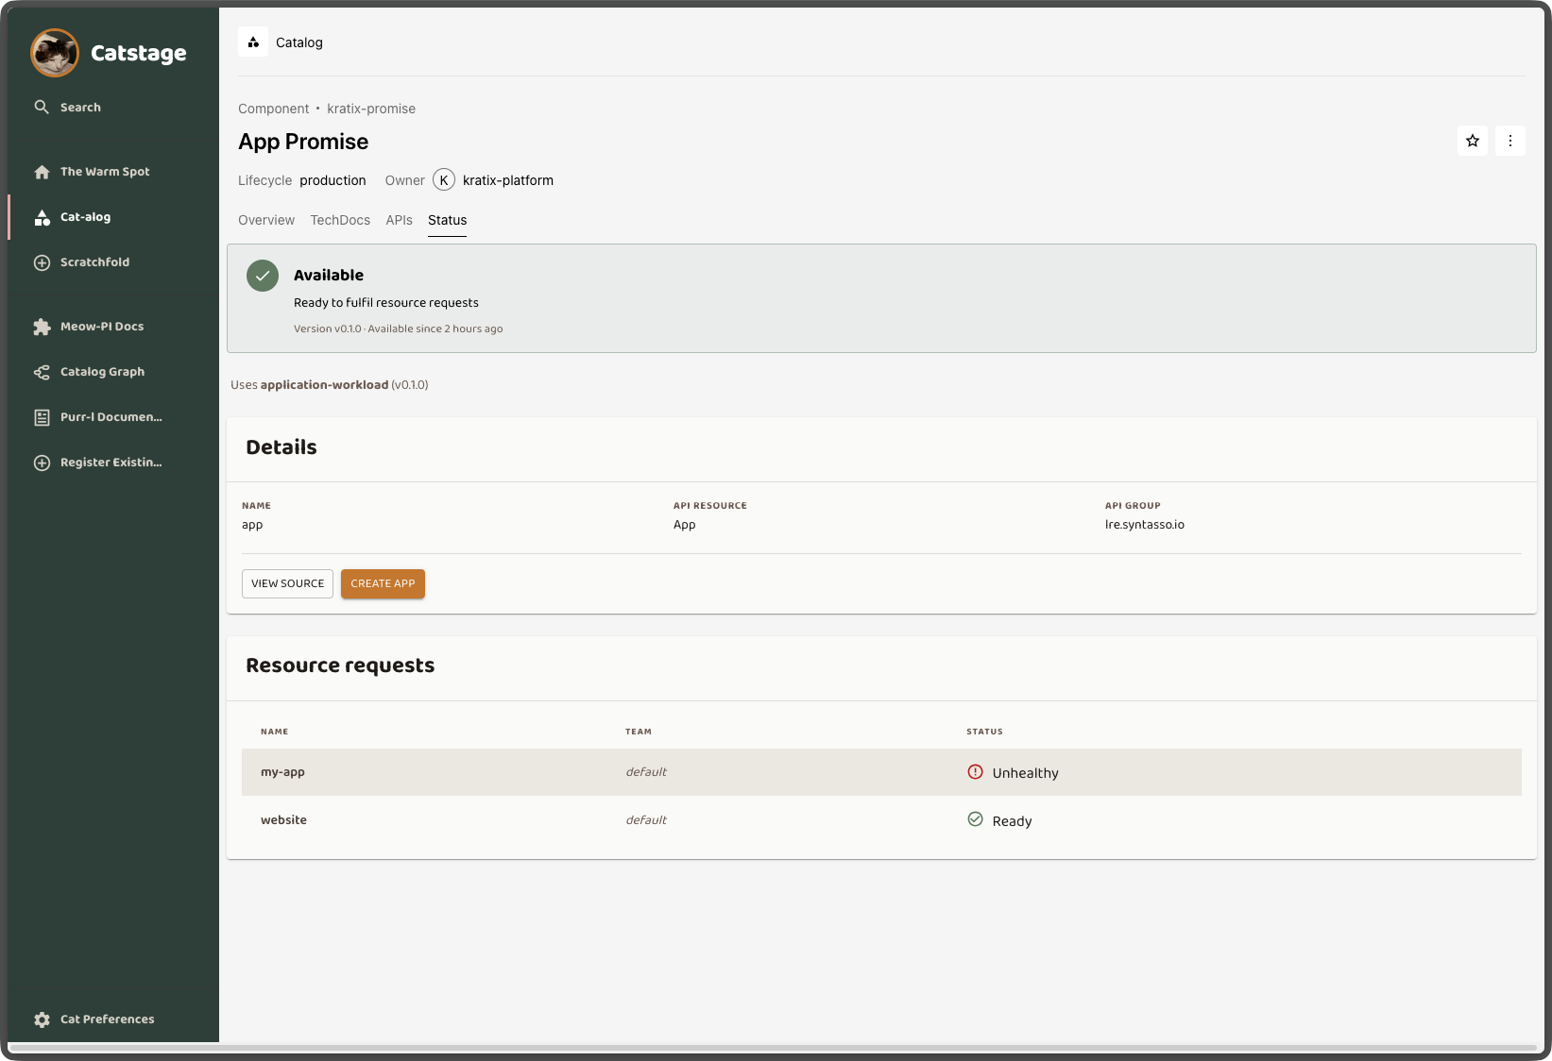Click the NAME column header in requests
This screenshot has width=1552, height=1061.
pyautogui.click(x=274, y=732)
